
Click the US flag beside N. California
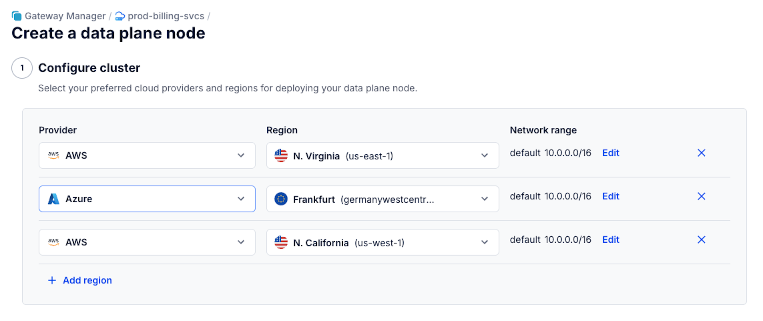click(281, 242)
